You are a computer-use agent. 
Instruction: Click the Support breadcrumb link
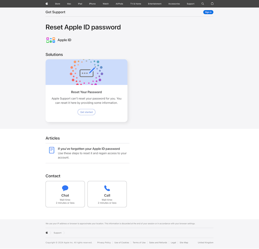point(58,233)
